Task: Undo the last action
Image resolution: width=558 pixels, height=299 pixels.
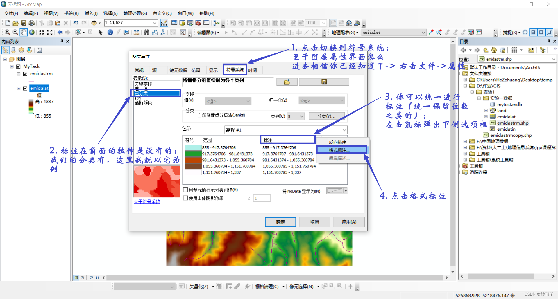Action: click(x=76, y=23)
